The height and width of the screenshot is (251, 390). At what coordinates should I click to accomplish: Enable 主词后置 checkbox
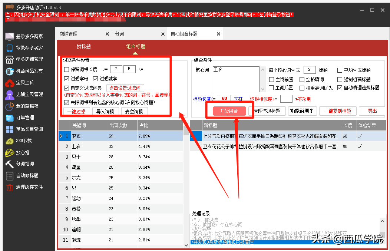point(271,88)
